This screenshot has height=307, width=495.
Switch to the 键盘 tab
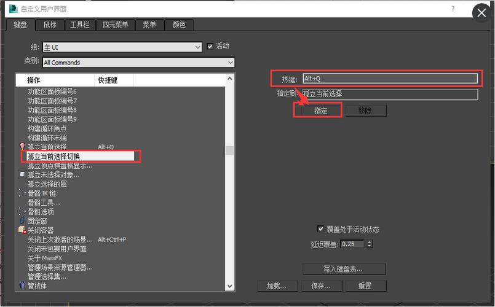click(x=20, y=25)
